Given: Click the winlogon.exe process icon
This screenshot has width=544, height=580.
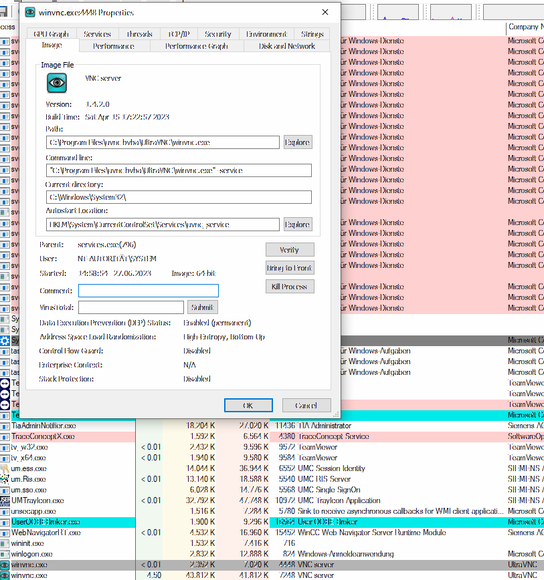Looking at the screenshot, I should tap(7, 554).
